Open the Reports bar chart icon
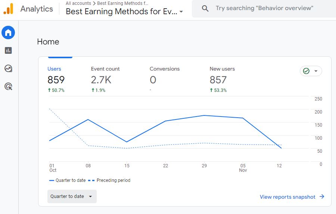This screenshot has width=336, height=214. 8,50
